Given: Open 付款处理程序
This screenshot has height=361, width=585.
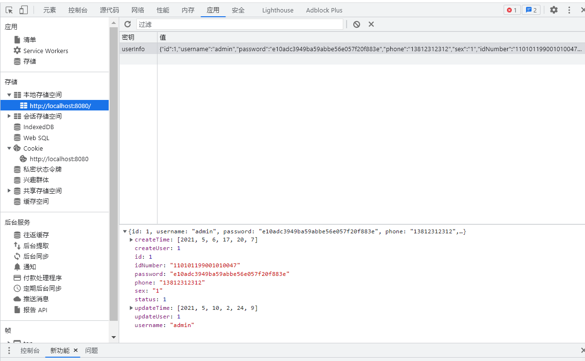Looking at the screenshot, I should click(x=43, y=278).
